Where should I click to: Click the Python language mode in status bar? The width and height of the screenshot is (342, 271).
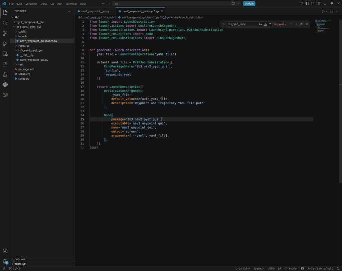[293, 269]
